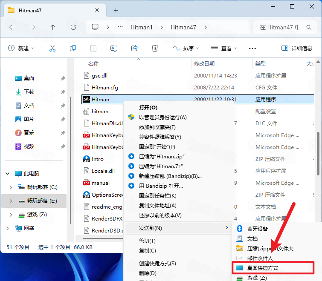This screenshot has width=322, height=281.
Task: Click the Intro ZIP file icon
Action: click(x=87, y=159)
